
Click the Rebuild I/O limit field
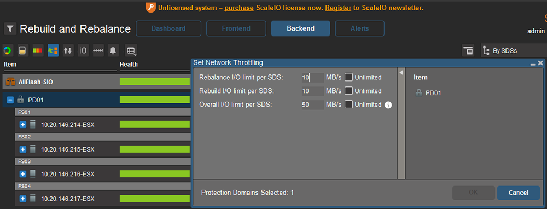click(313, 91)
